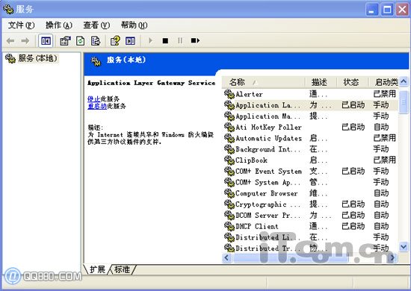Click the 手动 startup type of Background Int...

click(x=381, y=149)
